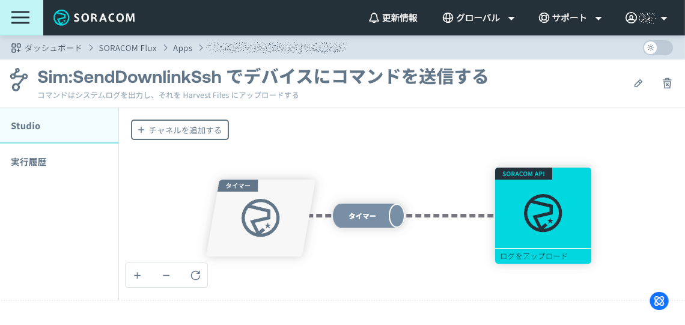Click the pencil edit app icon
Viewport: 685px width, 325px height.
click(x=638, y=84)
